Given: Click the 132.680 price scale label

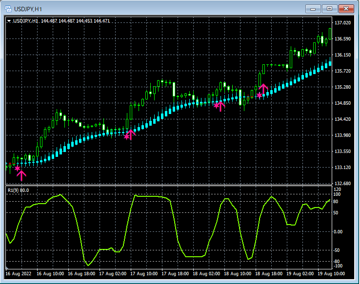Looking at the screenshot, I should tap(343, 183).
